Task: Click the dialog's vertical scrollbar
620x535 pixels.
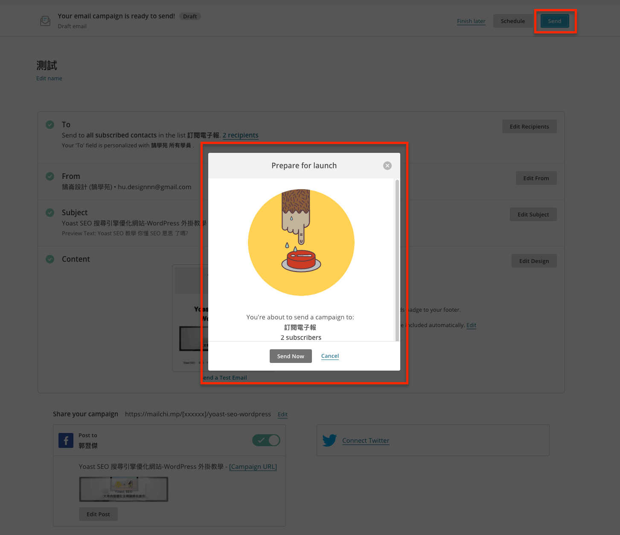Action: (397, 260)
